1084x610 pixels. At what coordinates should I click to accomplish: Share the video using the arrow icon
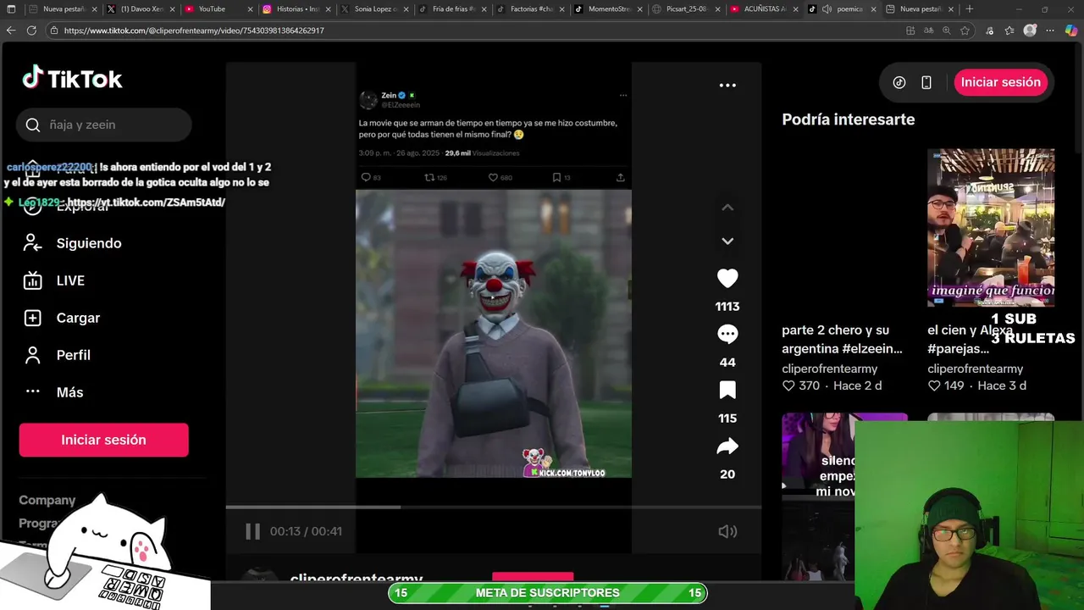(x=727, y=446)
